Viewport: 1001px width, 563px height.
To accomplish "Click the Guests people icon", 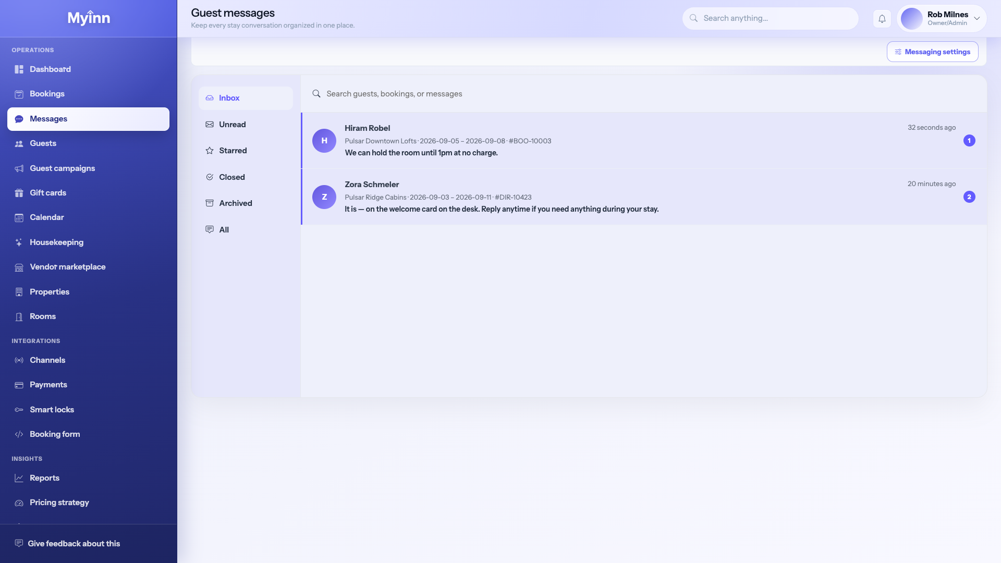I will pyautogui.click(x=19, y=144).
